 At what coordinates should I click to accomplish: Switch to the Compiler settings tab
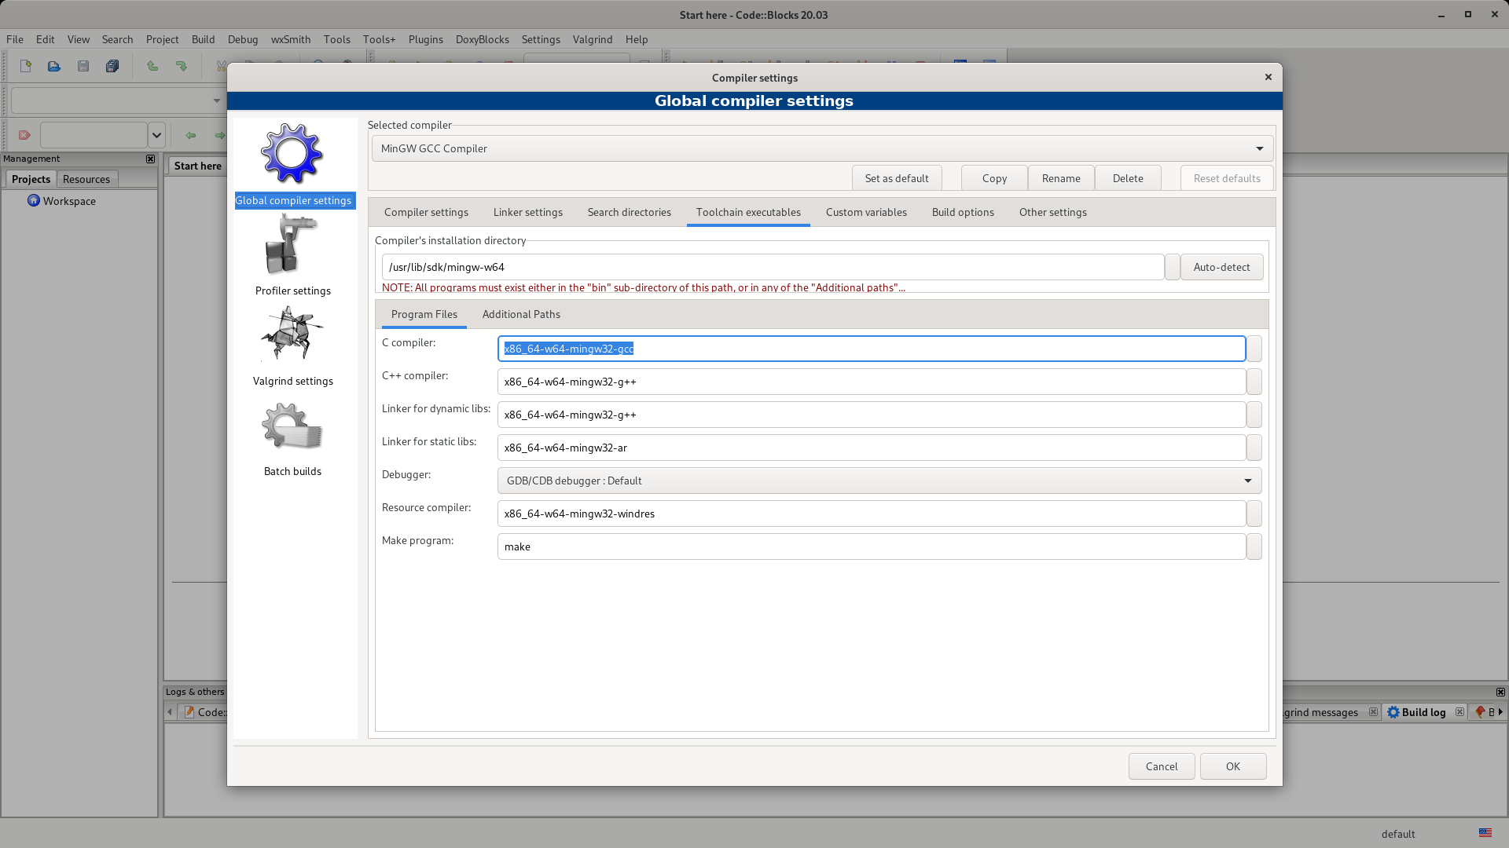[426, 212]
